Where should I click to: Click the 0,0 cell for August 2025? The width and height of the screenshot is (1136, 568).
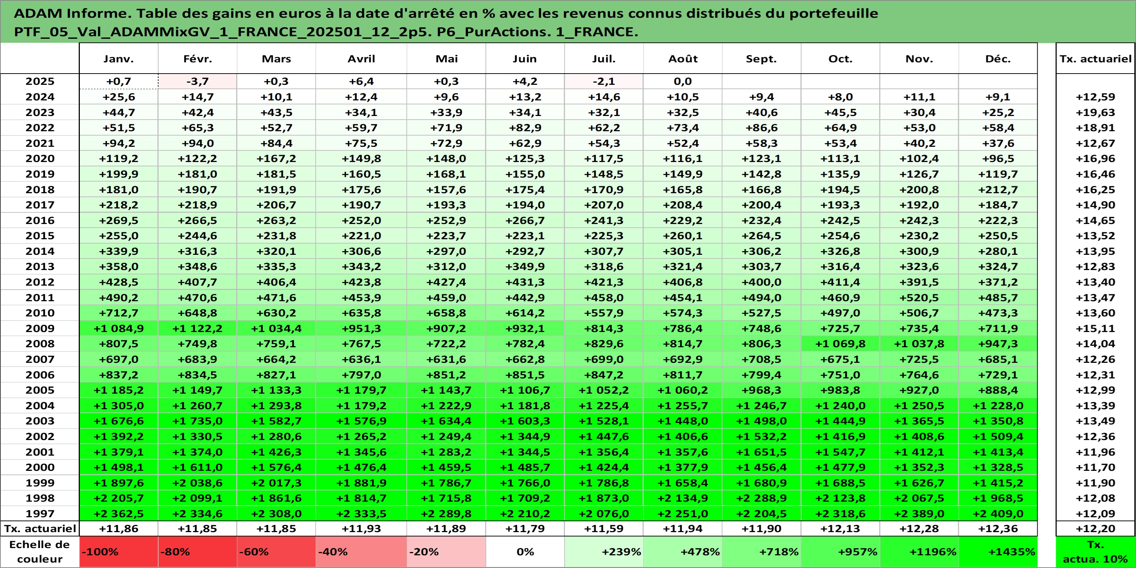point(683,81)
